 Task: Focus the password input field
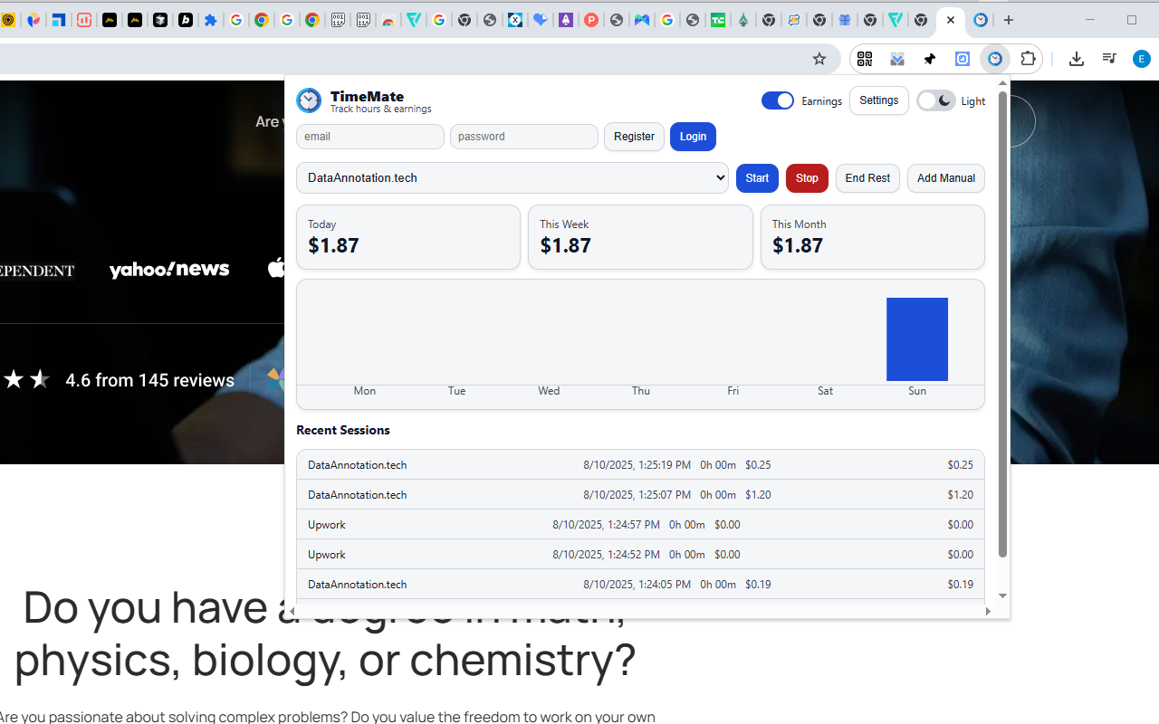pyautogui.click(x=524, y=137)
